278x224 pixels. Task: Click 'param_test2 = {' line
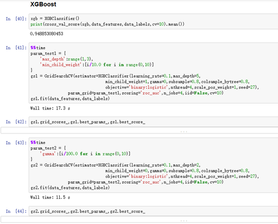click(x=48, y=148)
